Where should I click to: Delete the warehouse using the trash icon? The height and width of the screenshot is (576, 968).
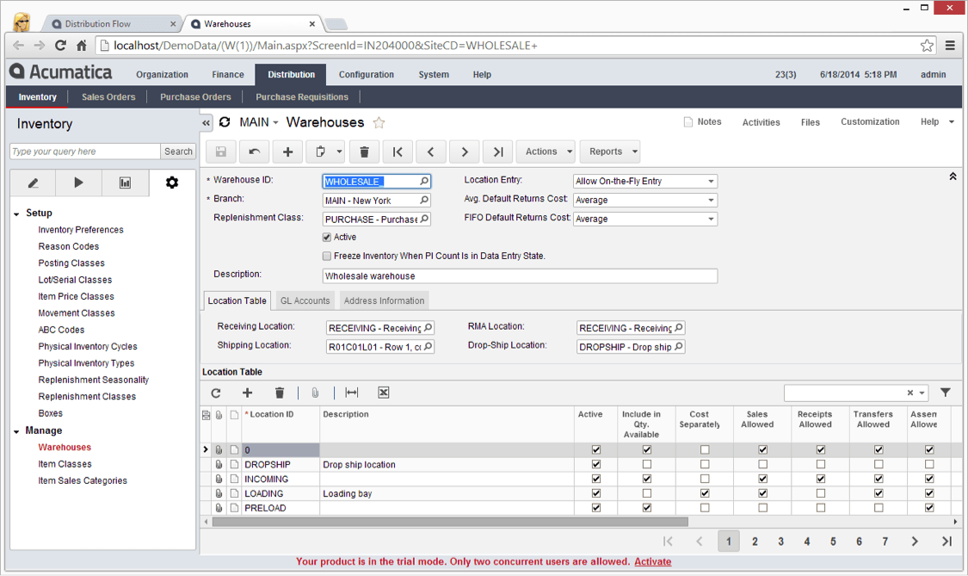click(x=364, y=152)
